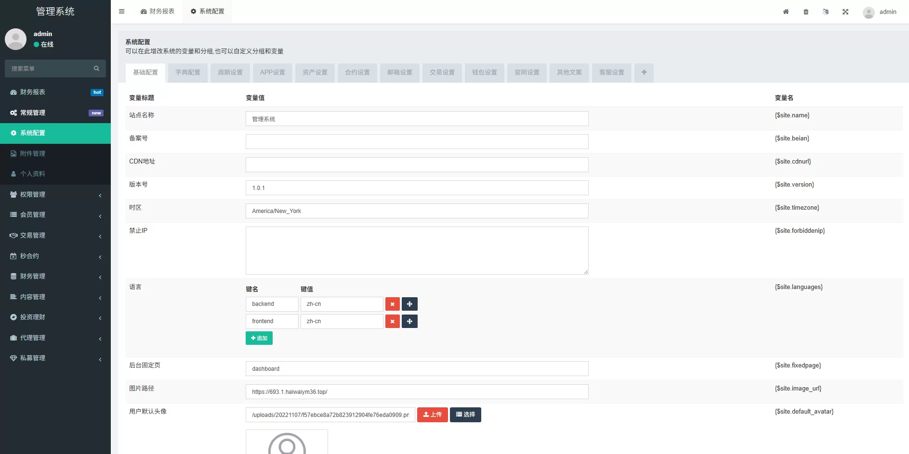Click the 选择 button for avatar
The image size is (909, 454).
[465, 415]
